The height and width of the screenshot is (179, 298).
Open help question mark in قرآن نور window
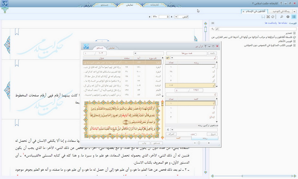pyautogui.click(x=205, y=46)
